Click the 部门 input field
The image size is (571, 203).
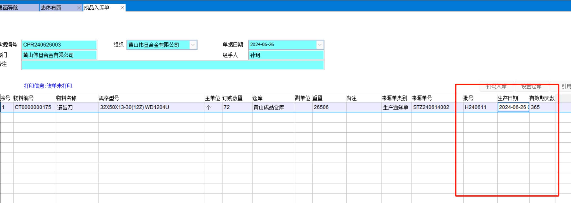pyautogui.click(x=59, y=55)
